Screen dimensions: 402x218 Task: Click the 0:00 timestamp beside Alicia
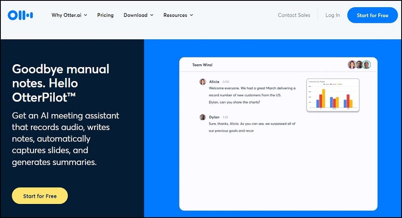pyautogui.click(x=226, y=82)
